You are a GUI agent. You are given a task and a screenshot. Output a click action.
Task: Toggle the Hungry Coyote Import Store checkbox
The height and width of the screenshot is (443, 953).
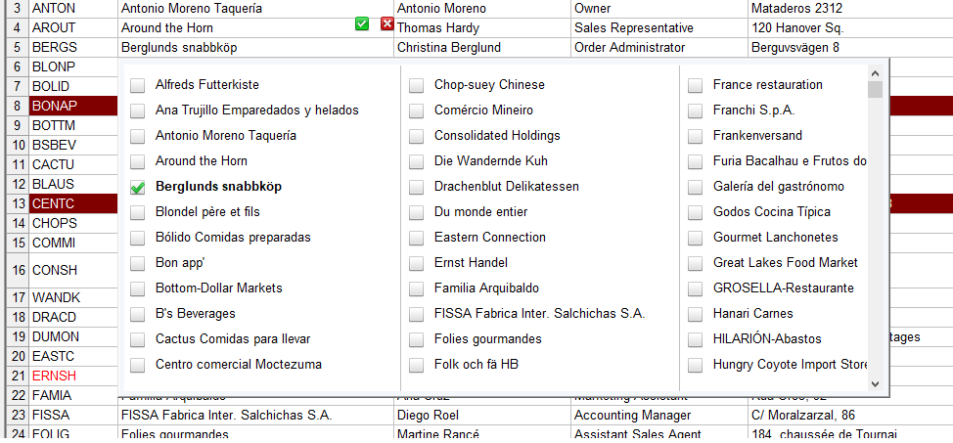click(696, 365)
